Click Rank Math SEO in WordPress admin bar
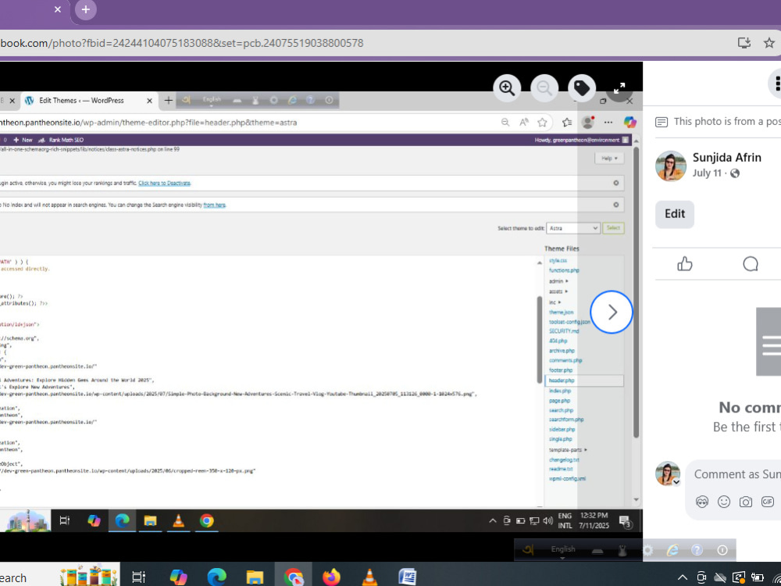Image resolution: width=781 pixels, height=586 pixels. click(x=61, y=140)
